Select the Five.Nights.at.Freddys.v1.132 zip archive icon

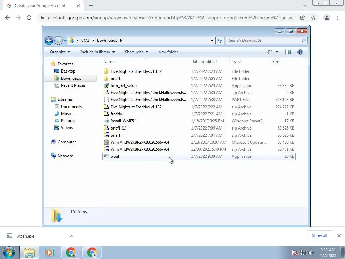[x=106, y=107]
